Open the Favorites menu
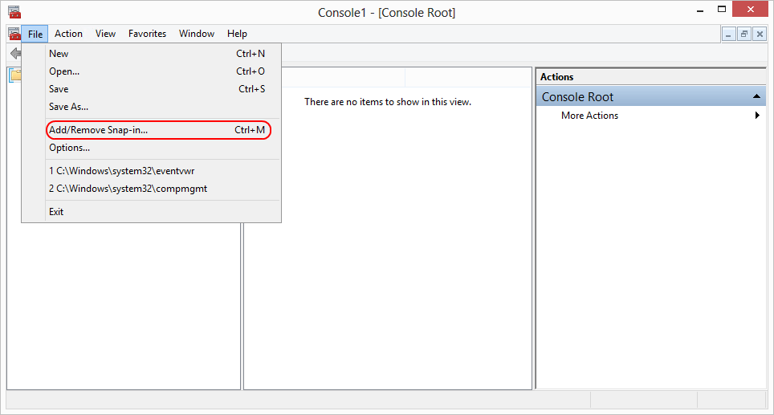Screen dimensions: 774x415 tap(147, 34)
